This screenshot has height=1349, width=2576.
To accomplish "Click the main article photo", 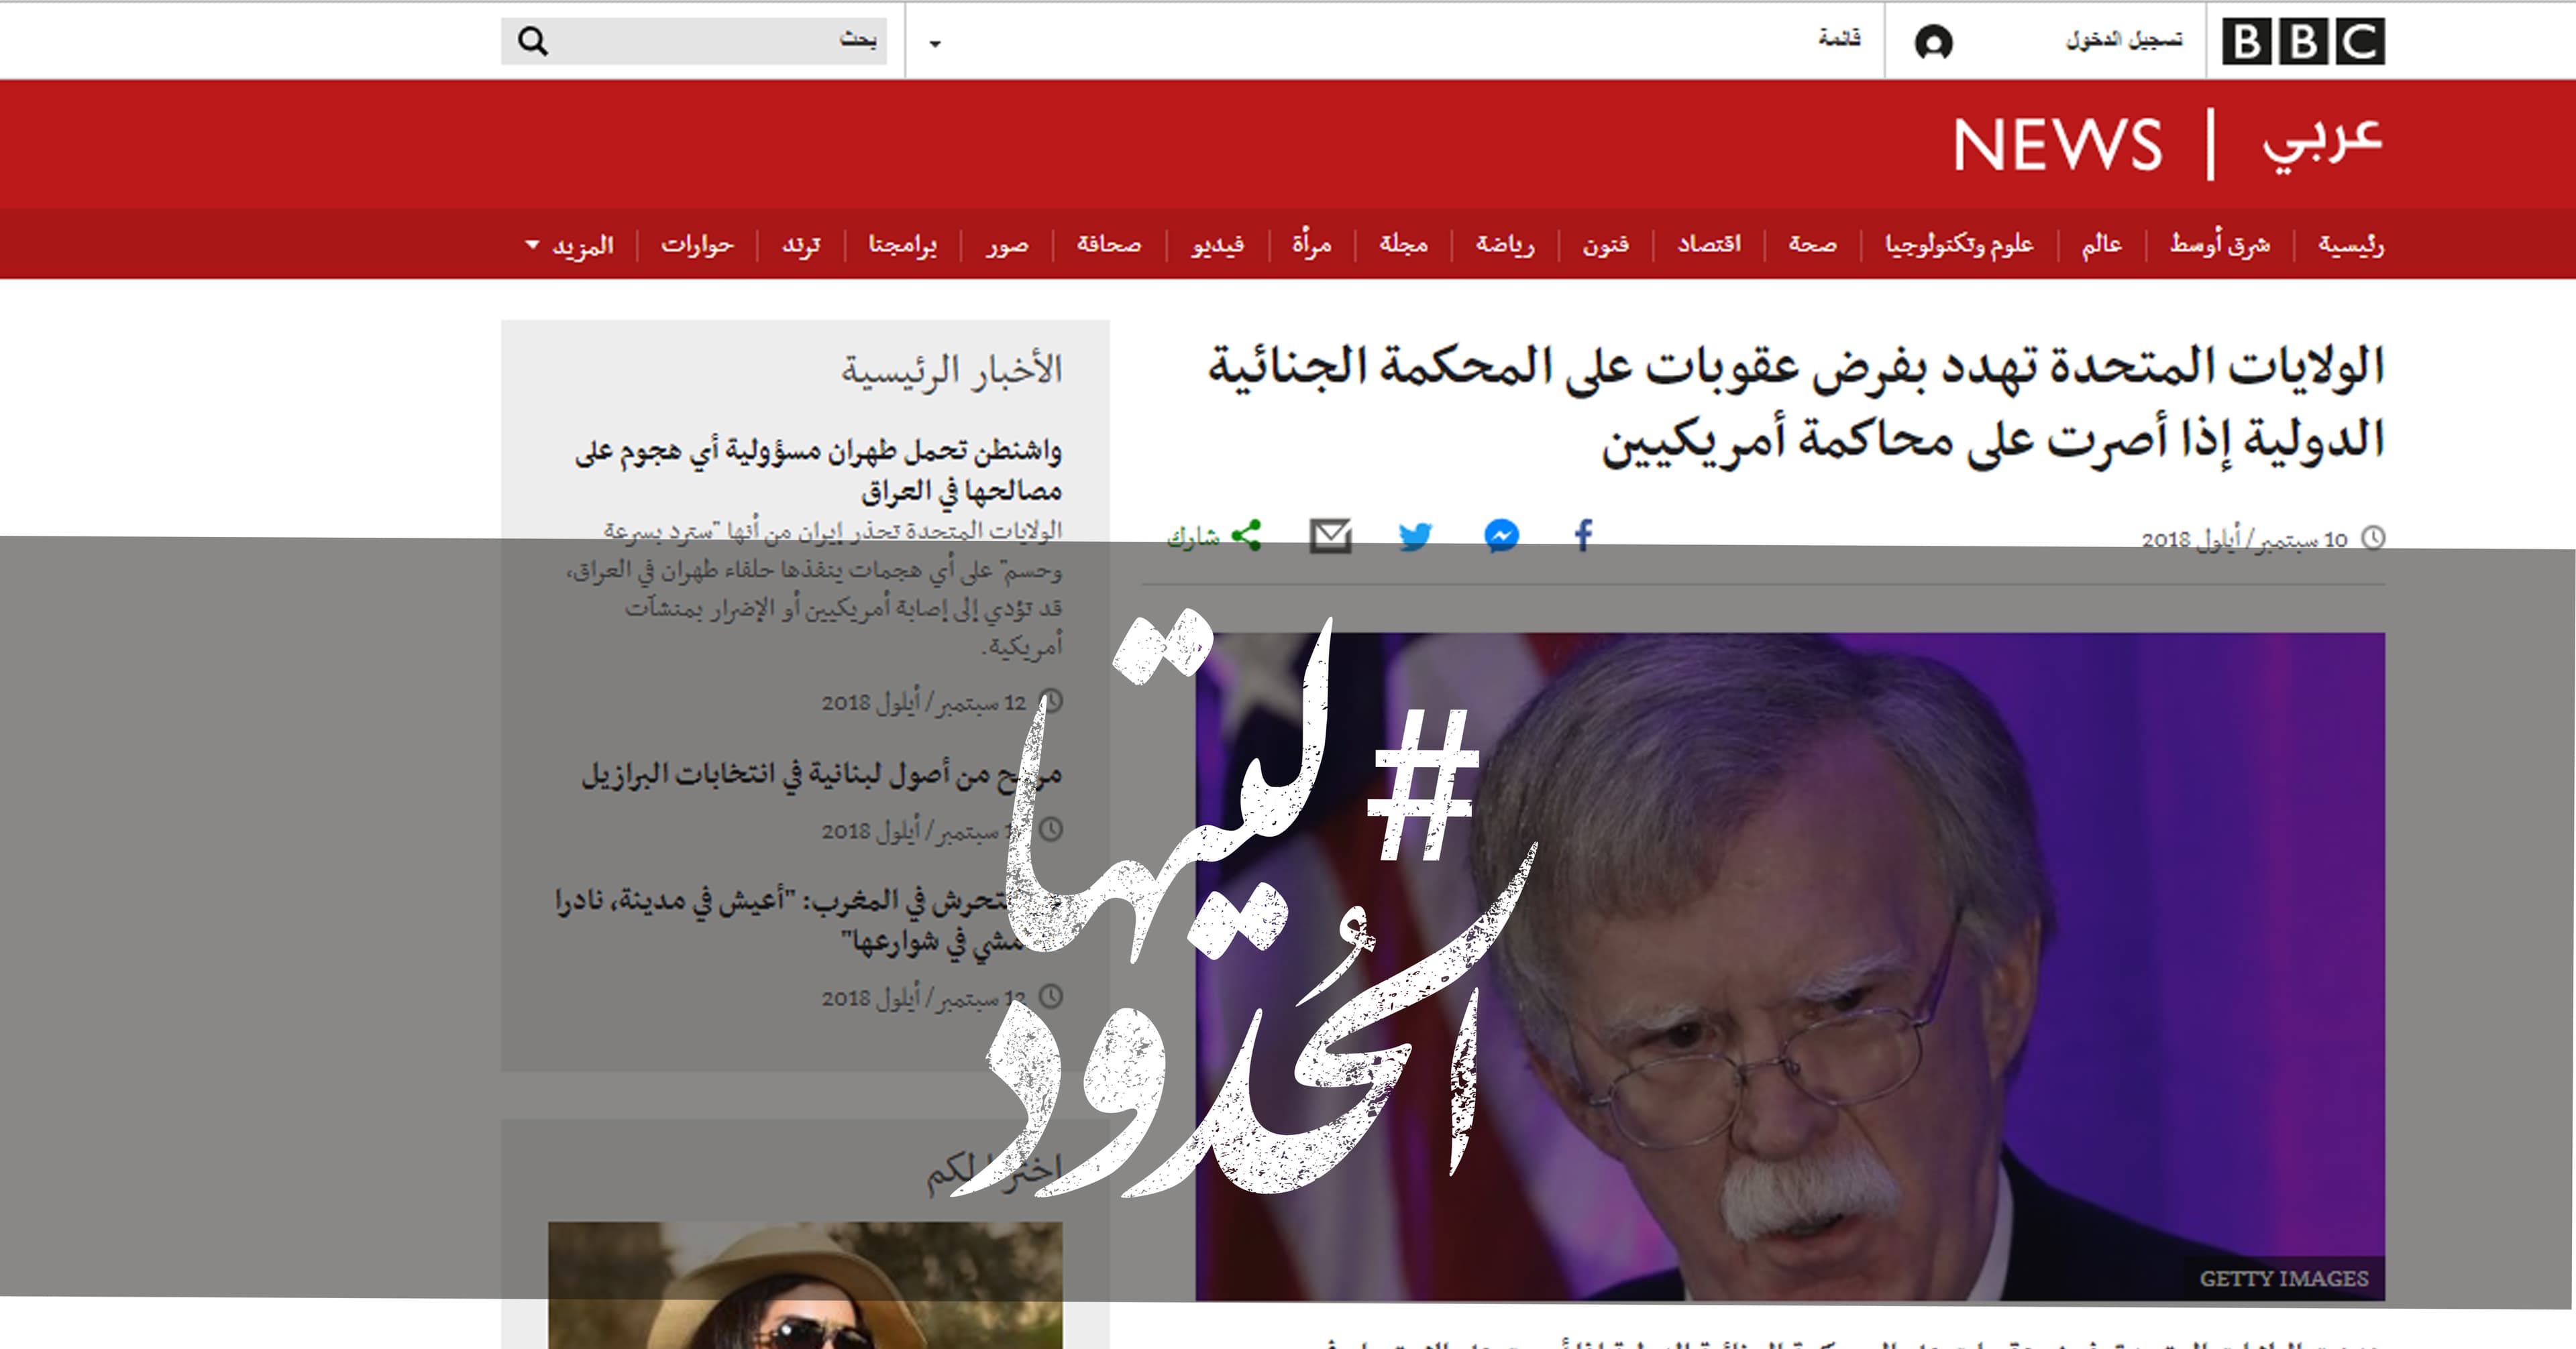I will point(1790,966).
